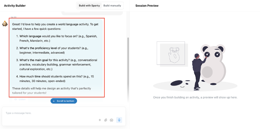This screenshot has width=260, height=129.
Task: Click the 'Once you finish building' preview text
Action: tap(195, 97)
